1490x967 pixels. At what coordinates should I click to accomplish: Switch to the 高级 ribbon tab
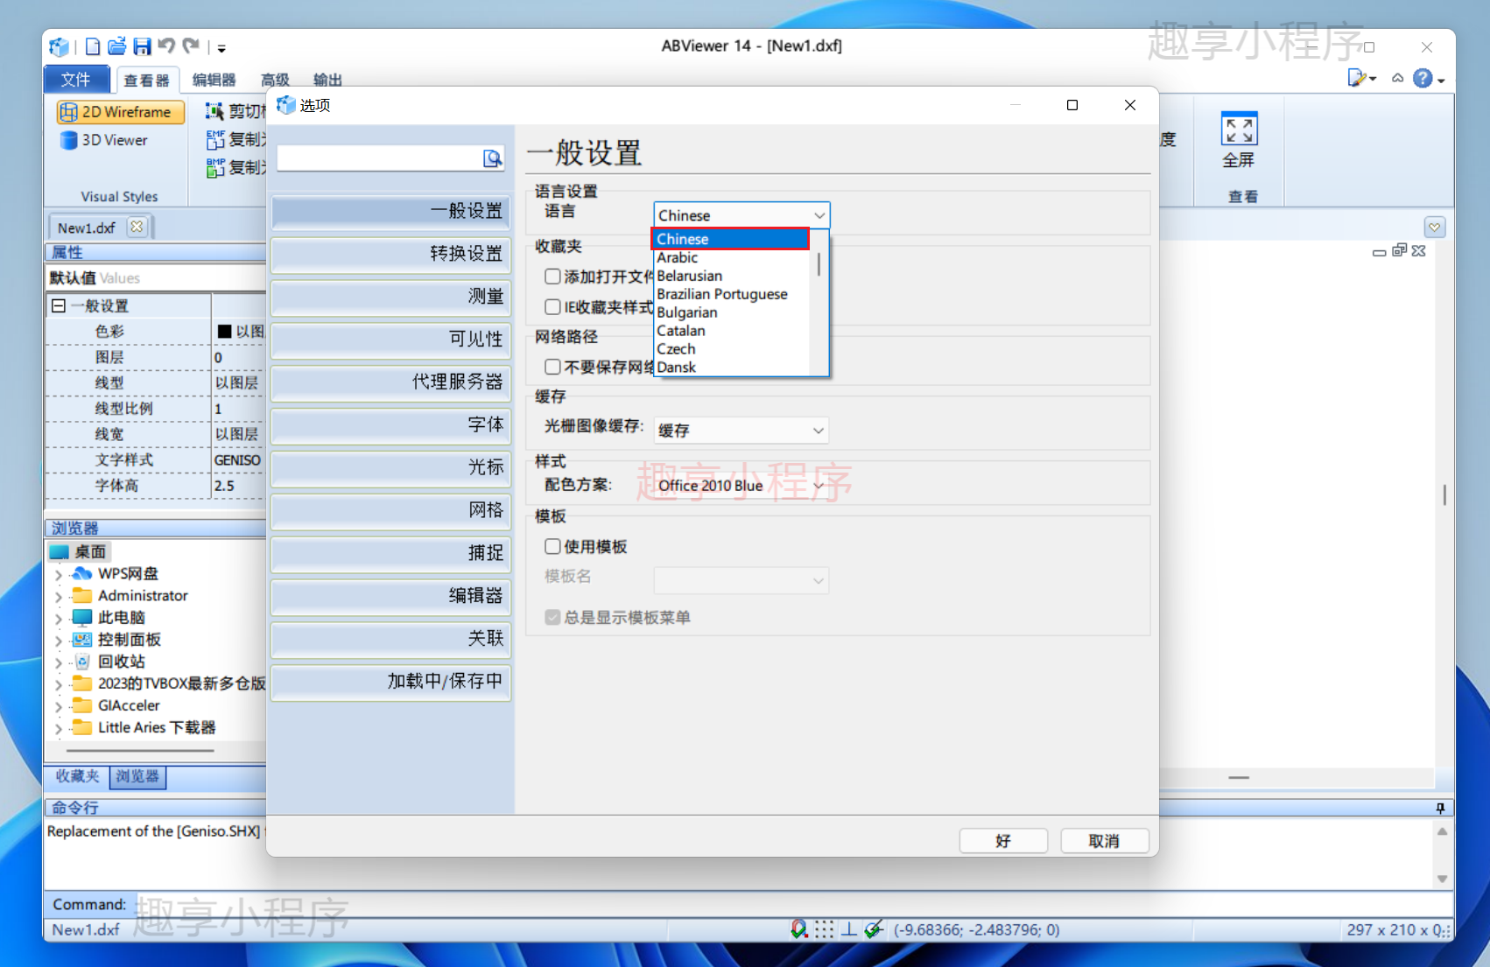(275, 80)
